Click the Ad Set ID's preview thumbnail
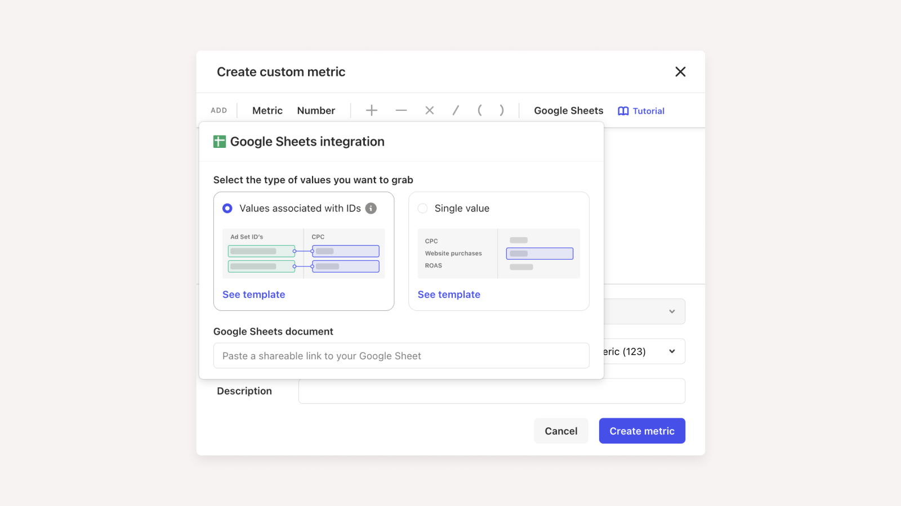The width and height of the screenshot is (901, 506). pos(304,254)
